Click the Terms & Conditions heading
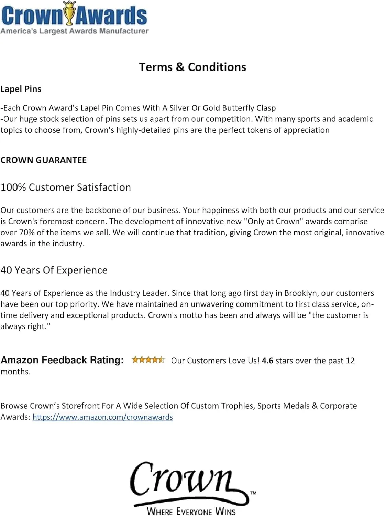Screen dimensions: 385x516 click(x=192, y=67)
